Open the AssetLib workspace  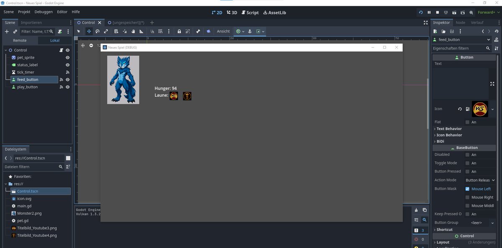pos(274,13)
